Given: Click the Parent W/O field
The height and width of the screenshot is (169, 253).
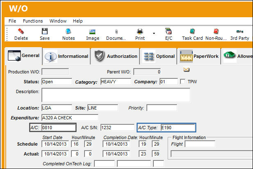Looking at the screenshot, I should pyautogui.click(x=147, y=72).
